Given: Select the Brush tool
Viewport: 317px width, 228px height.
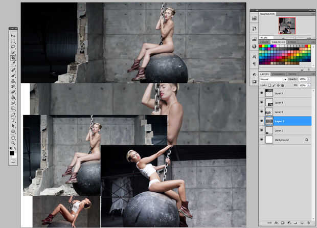Looking at the screenshot, I should [13, 76].
